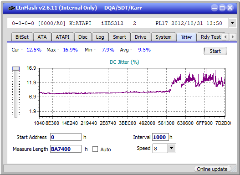Minimize the LtnFlash window

point(214,8)
